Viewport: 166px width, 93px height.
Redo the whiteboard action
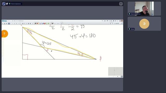(11, 21)
